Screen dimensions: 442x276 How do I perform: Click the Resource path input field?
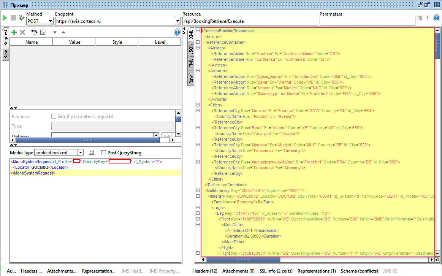click(250, 21)
